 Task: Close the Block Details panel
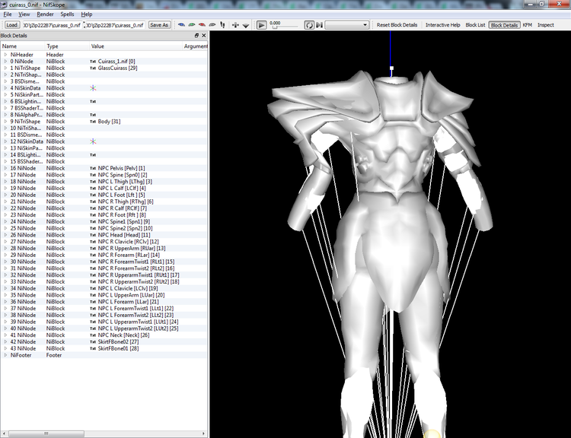(203, 35)
